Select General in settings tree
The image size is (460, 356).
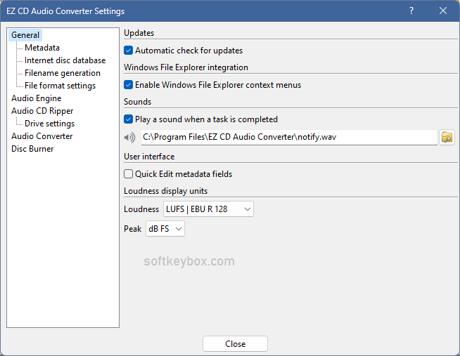[x=25, y=35]
